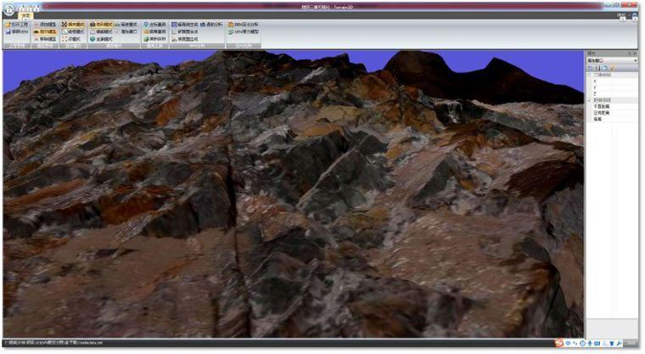Screen dimensions: 645x354
Task: Click the Property Pages icon in properties toolbar
Action: 605,68
